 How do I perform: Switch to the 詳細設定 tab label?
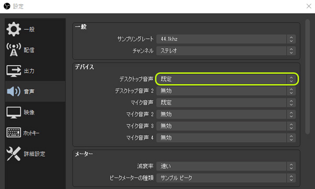click(34, 154)
